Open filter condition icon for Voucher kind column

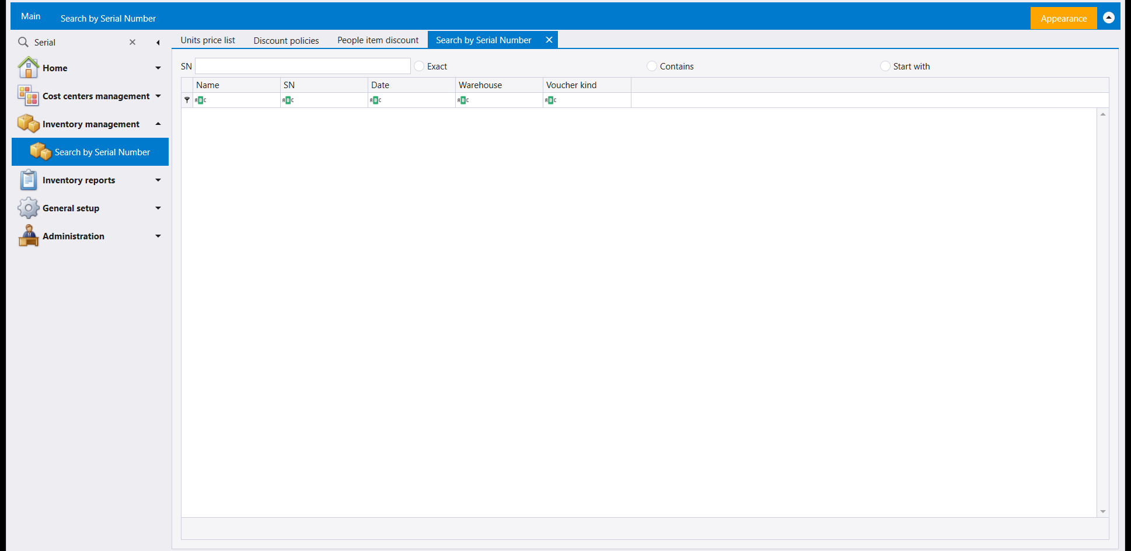point(551,100)
